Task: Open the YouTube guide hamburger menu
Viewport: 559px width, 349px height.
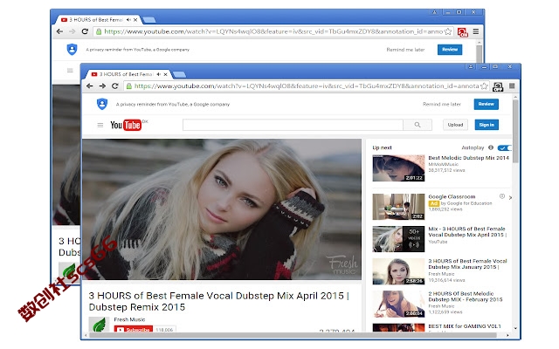Action: [100, 125]
